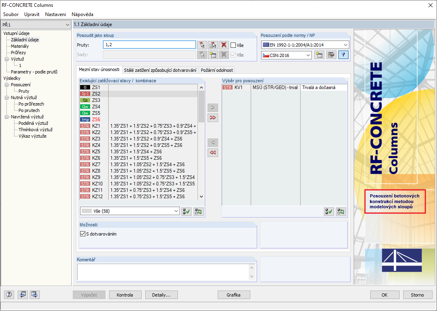437x311 pixels.
Task: Go to next module window icon
Action: (x=35, y=295)
